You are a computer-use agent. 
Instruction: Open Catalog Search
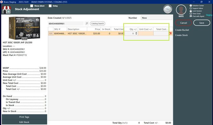pos(98,23)
